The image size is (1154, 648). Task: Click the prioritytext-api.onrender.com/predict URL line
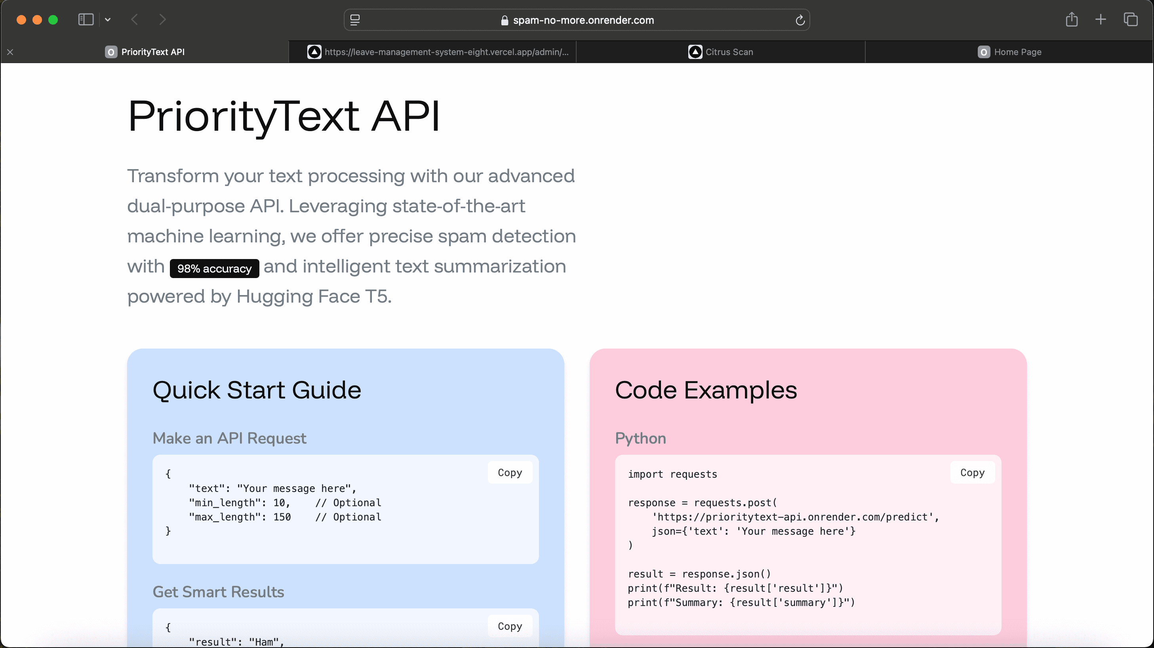795,517
